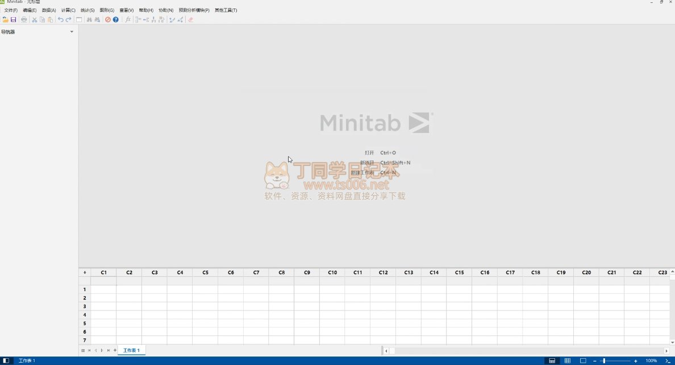Click the eraser Clear icon in toolbar
Image resolution: width=675 pixels, height=365 pixels.
191,20
